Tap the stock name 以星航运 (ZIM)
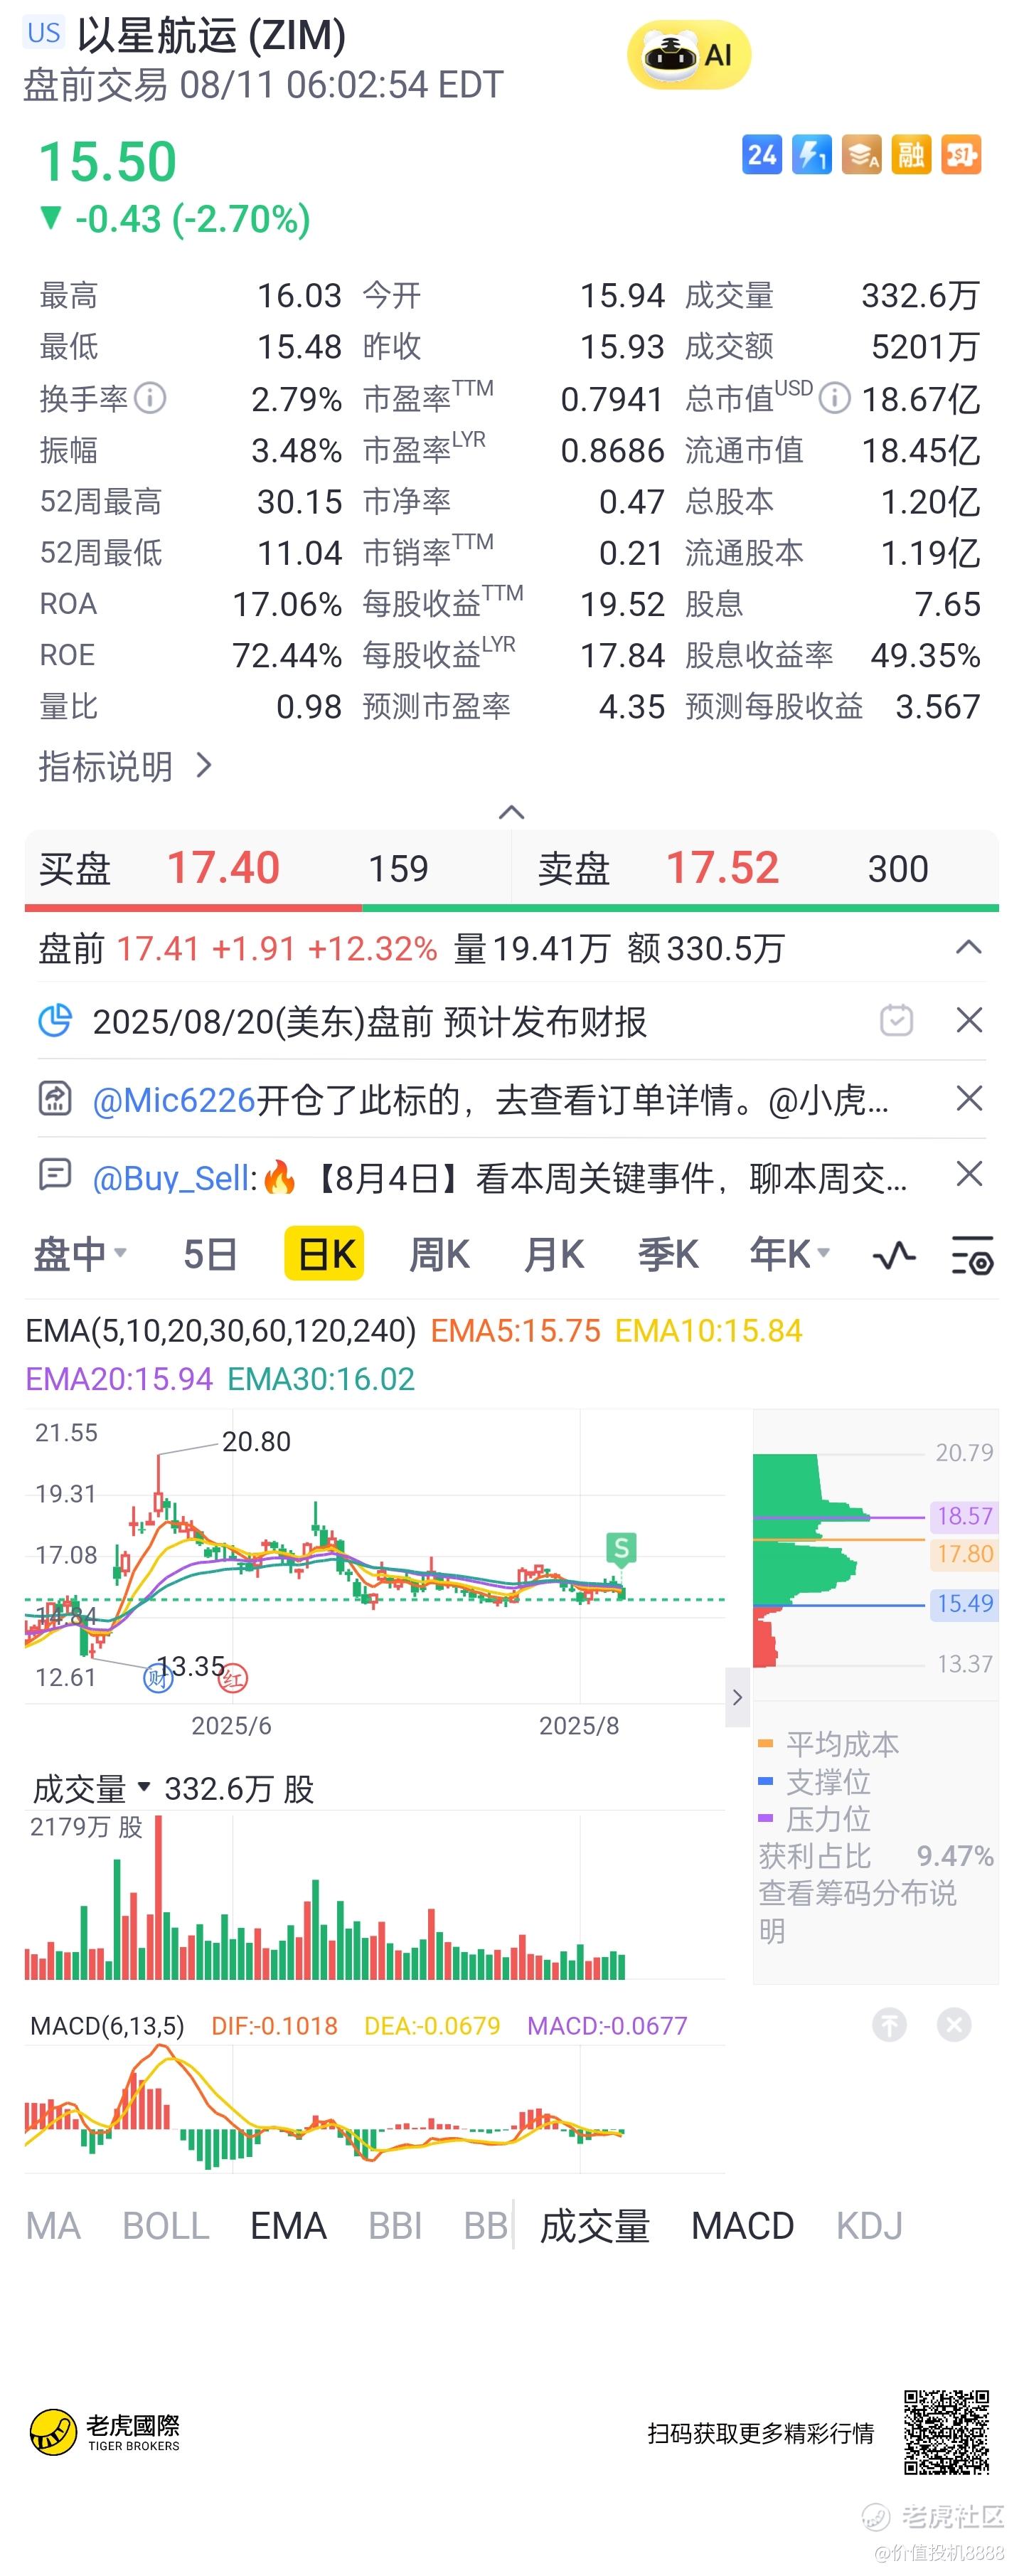Image resolution: width=1024 pixels, height=2576 pixels. tap(211, 35)
